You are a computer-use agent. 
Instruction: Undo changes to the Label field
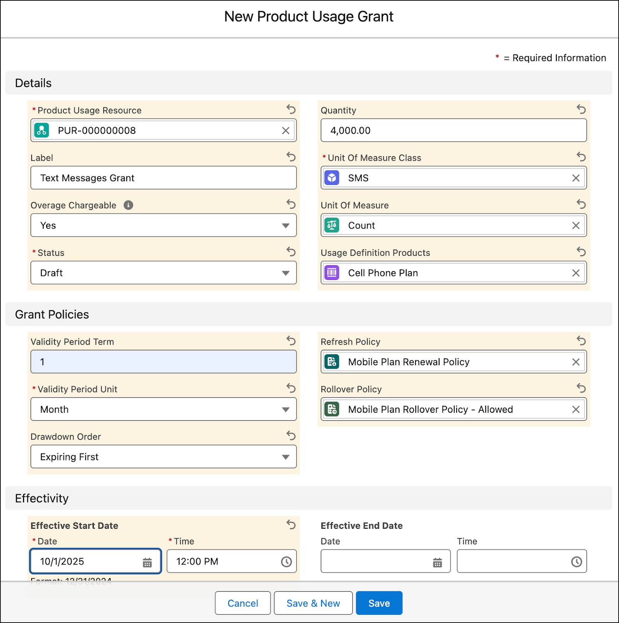point(291,157)
